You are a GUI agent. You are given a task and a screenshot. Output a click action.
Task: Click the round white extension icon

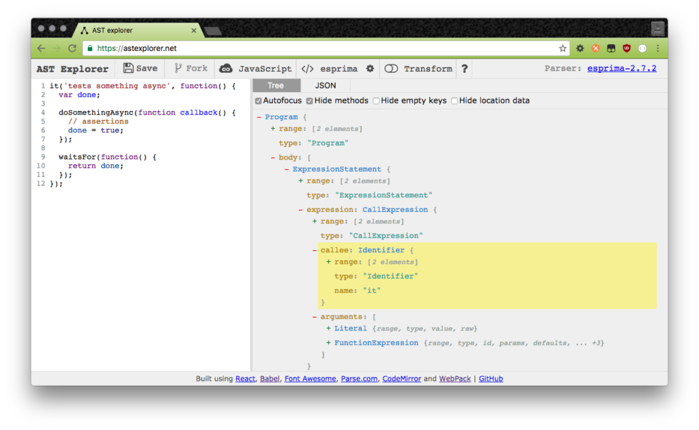click(642, 48)
